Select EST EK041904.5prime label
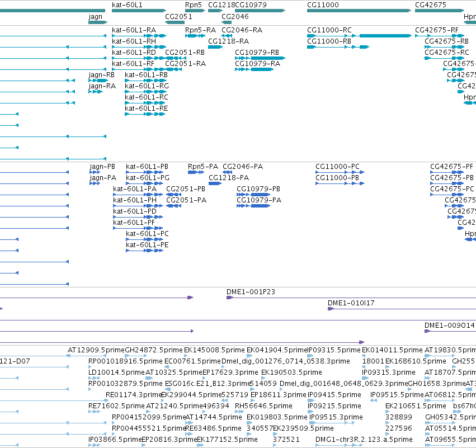The height and width of the screenshot is (448, 476). [277, 350]
